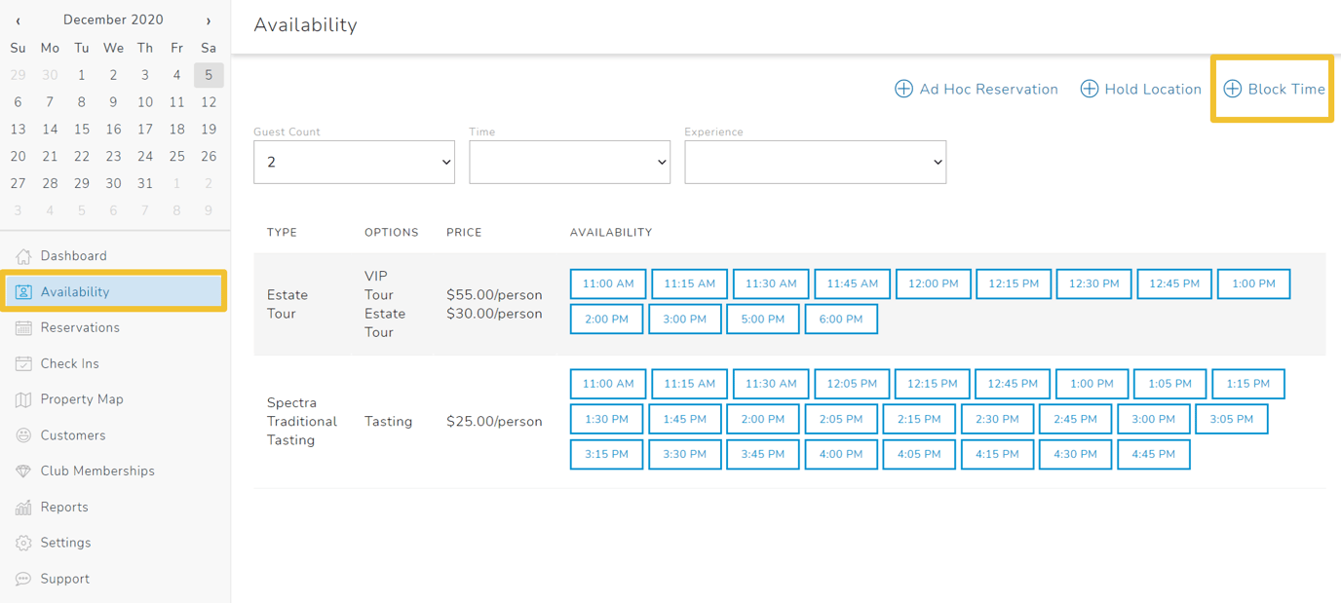This screenshot has height=603, width=1341.
Task: Select Availability in the sidebar
Action: tap(75, 292)
